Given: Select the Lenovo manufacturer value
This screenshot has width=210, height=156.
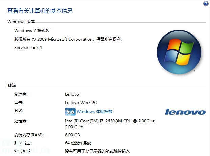Looking at the screenshot, I should [x=72, y=94].
